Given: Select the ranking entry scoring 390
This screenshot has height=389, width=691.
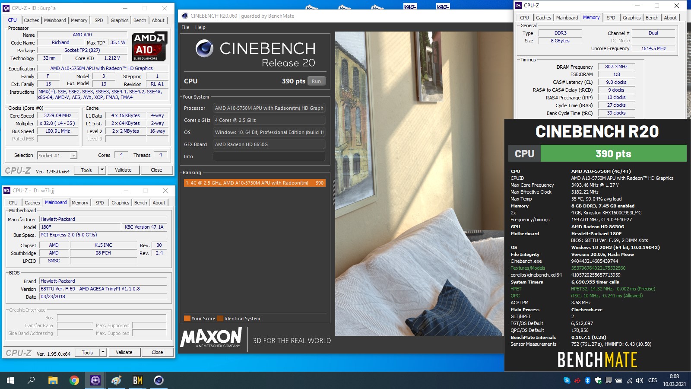Looking at the screenshot, I should pyautogui.click(x=255, y=183).
